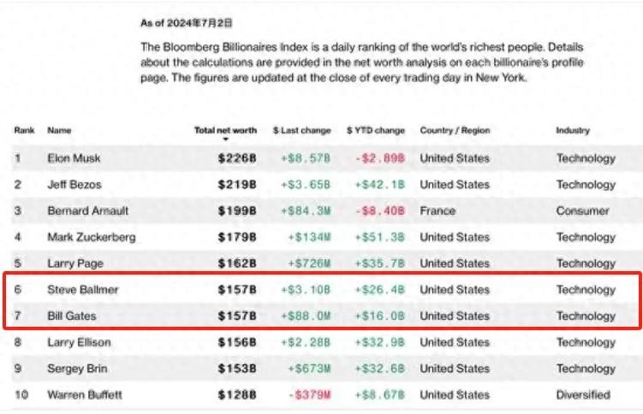Select the Rank column header

click(24, 130)
